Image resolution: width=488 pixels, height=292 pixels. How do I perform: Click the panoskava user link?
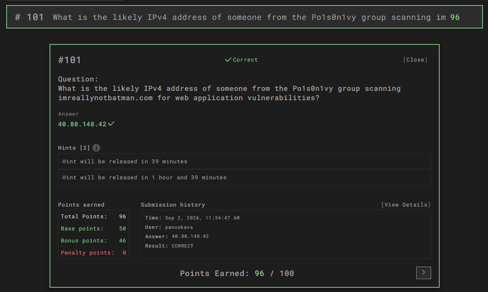tap(179, 227)
